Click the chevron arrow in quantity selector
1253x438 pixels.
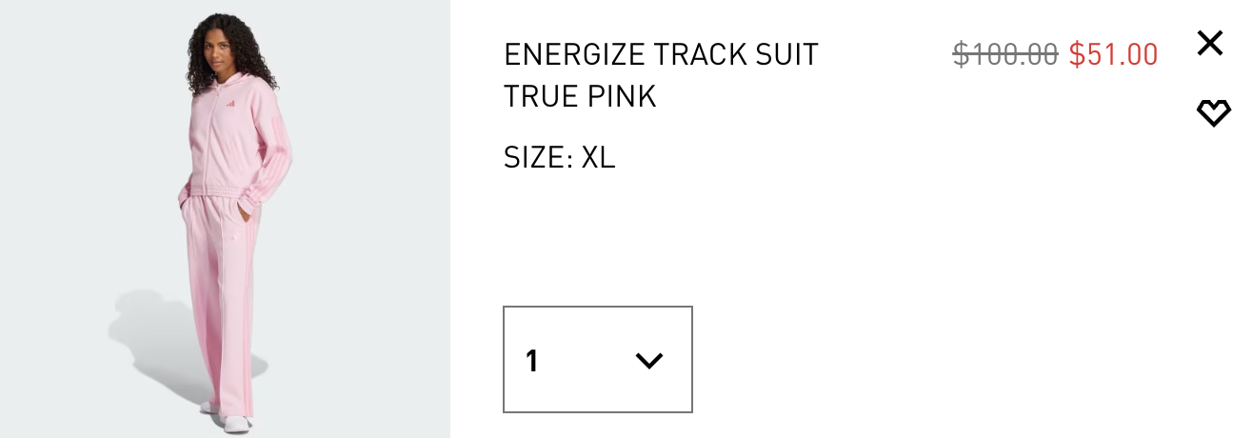click(648, 361)
